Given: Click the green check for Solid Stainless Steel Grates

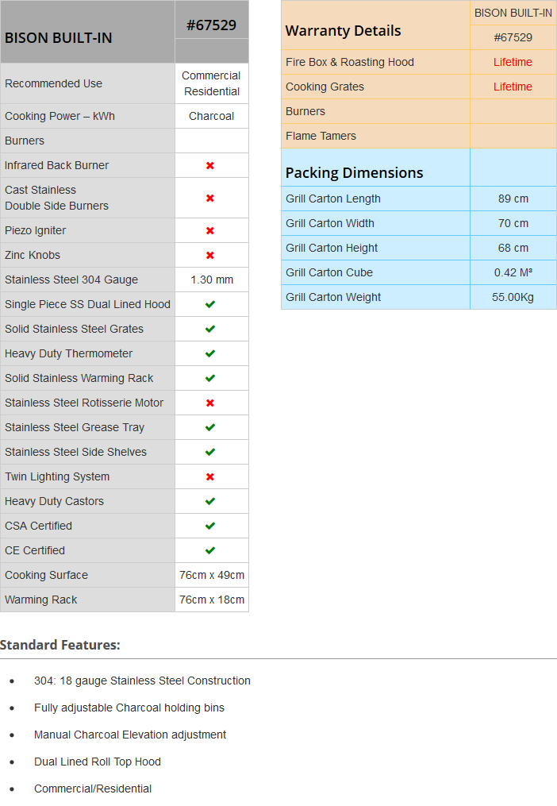Looking at the screenshot, I should pyautogui.click(x=209, y=329).
